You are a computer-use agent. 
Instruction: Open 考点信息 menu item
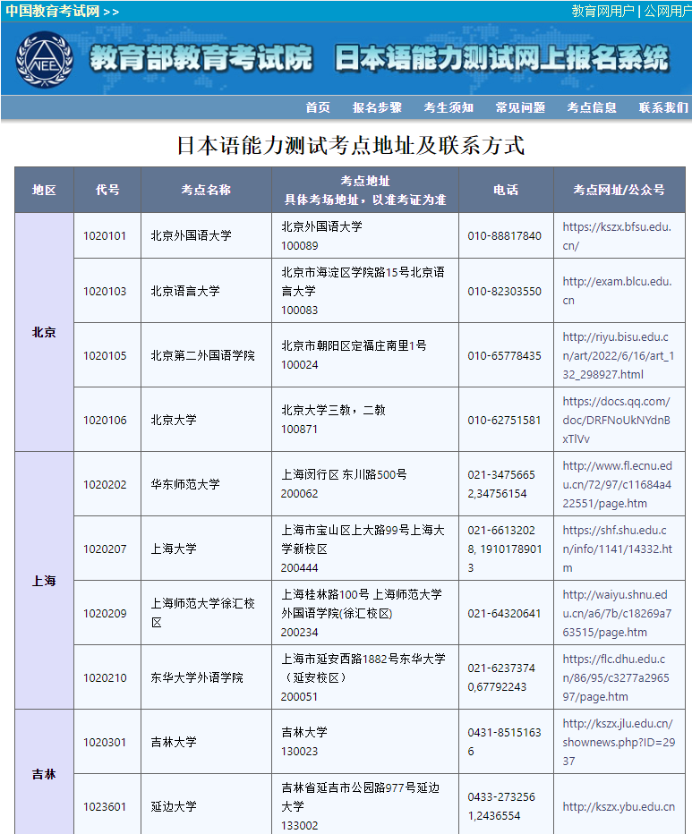592,108
